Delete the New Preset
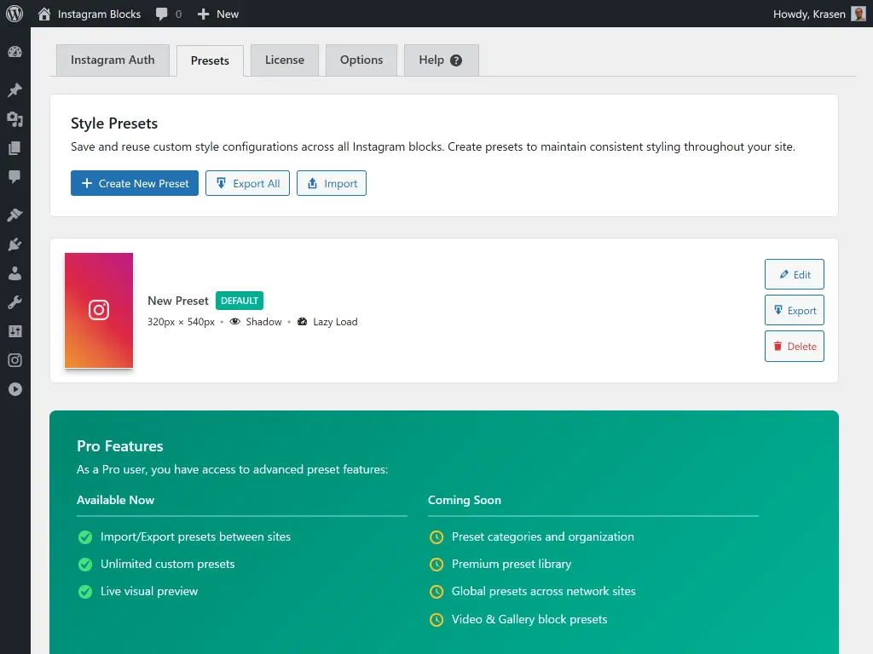Image resolution: width=873 pixels, height=654 pixels. point(794,346)
